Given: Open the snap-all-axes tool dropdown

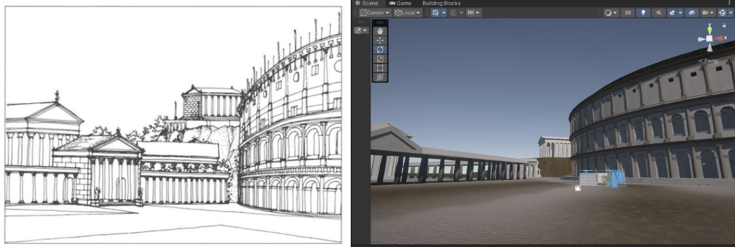Looking at the screenshot, I should tap(473, 12).
